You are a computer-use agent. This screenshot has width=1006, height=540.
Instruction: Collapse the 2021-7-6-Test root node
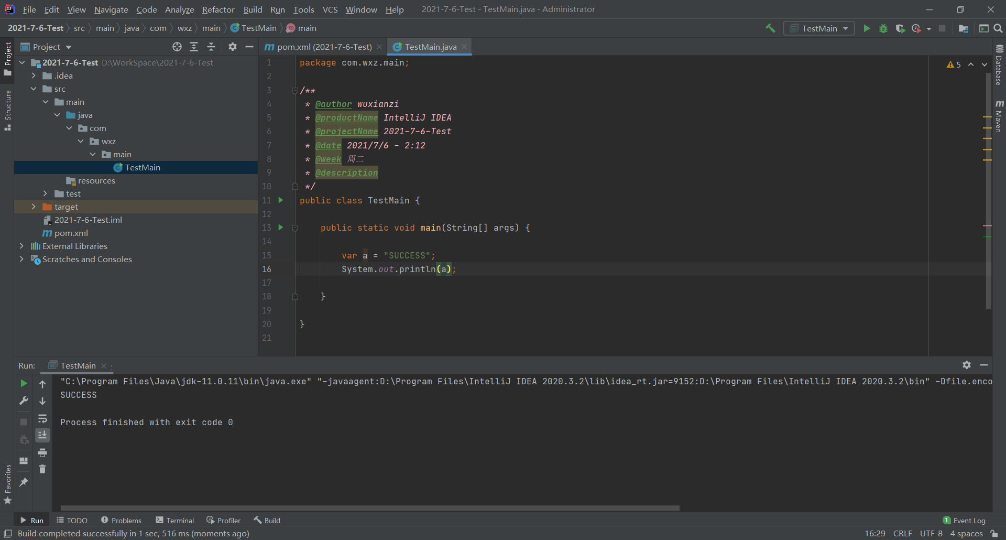(22, 62)
